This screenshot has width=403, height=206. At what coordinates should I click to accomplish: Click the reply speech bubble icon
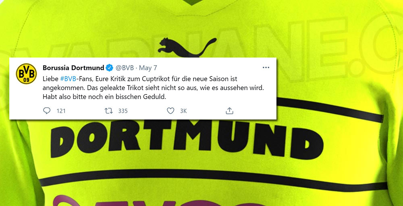point(46,111)
